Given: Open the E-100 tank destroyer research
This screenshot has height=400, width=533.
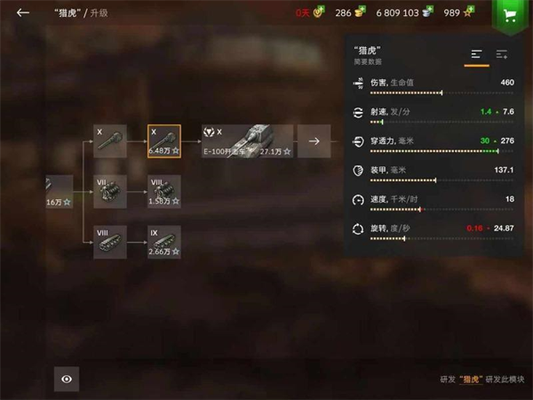Looking at the screenshot, I should pyautogui.click(x=248, y=141).
